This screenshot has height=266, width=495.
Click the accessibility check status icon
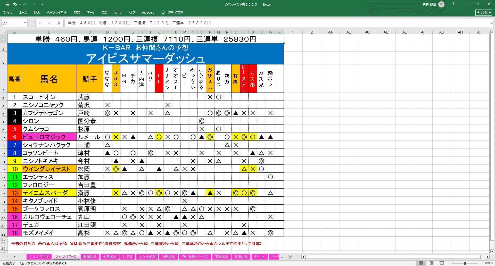click(22, 263)
